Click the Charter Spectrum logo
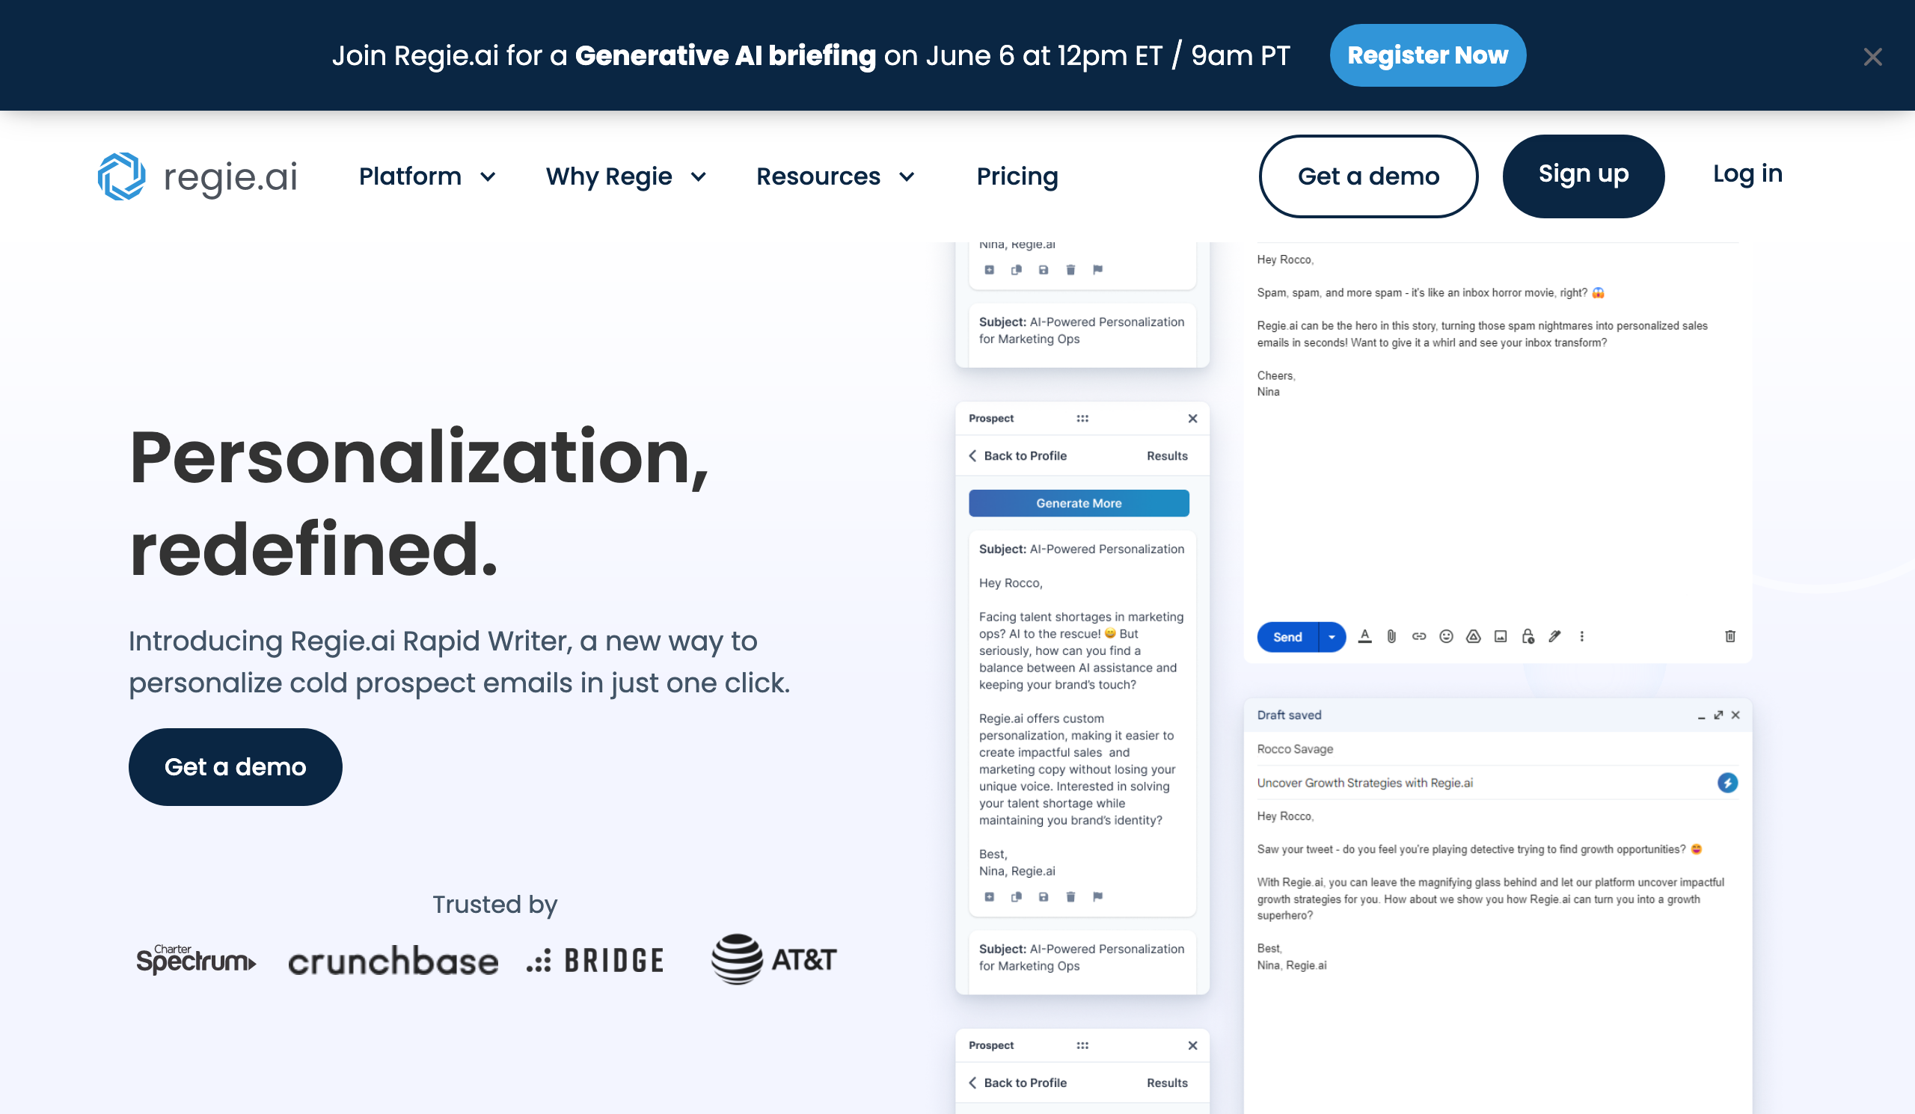 pyautogui.click(x=196, y=959)
